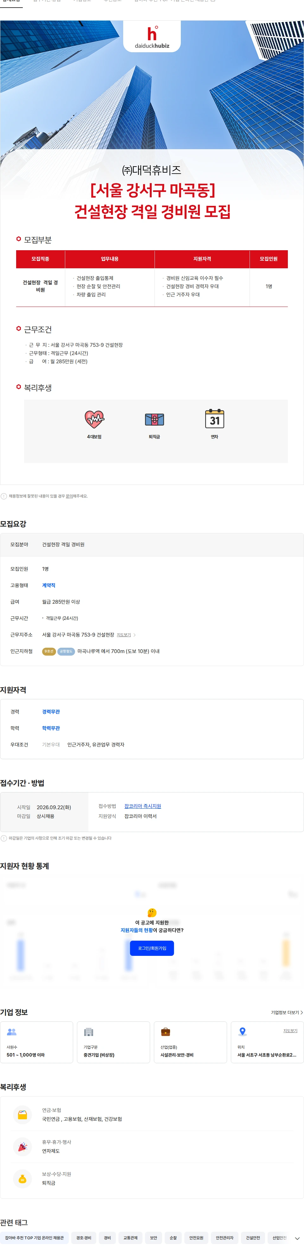Click the 모집직종 table header

click(41, 259)
